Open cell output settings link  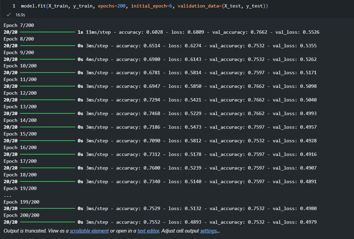point(208,231)
